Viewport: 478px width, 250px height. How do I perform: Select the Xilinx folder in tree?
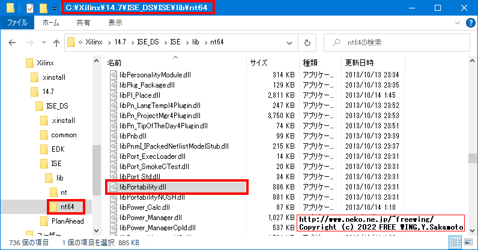[x=45, y=63]
